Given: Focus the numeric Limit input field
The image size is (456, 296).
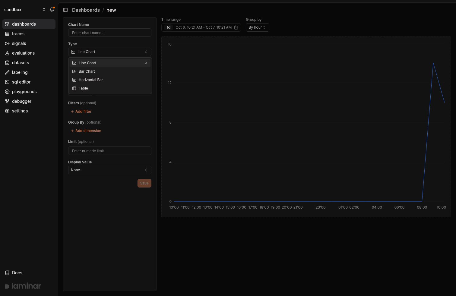Looking at the screenshot, I should click(x=110, y=151).
